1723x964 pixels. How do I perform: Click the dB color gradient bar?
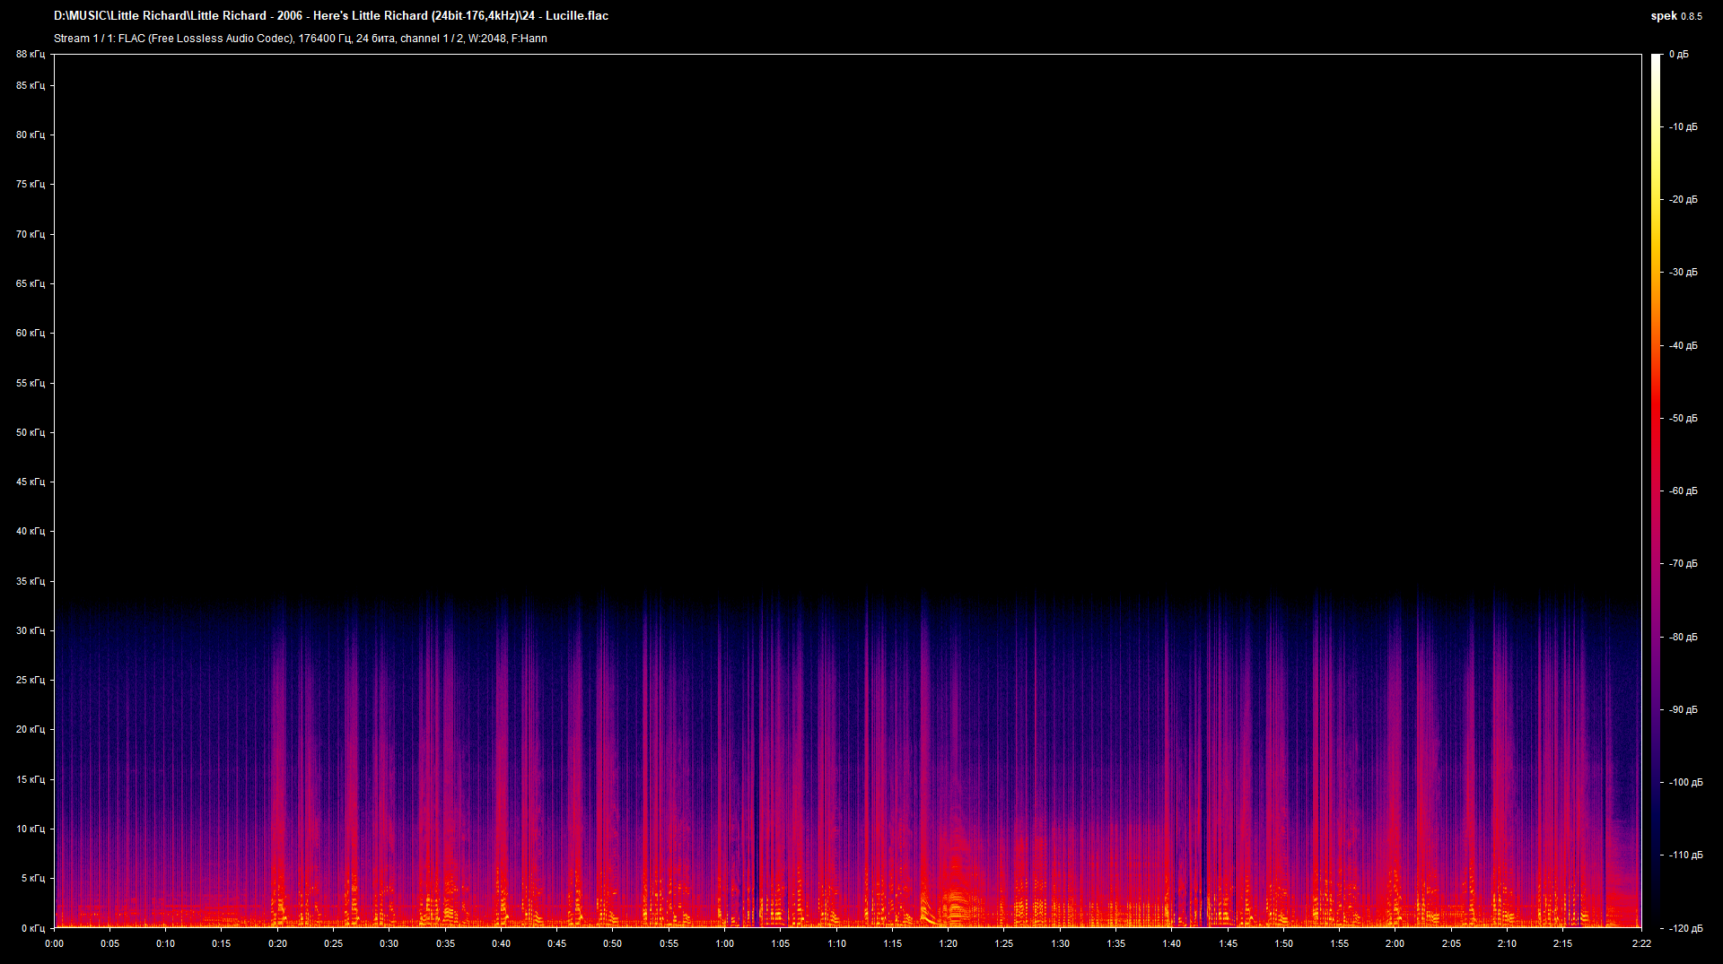point(1656,491)
